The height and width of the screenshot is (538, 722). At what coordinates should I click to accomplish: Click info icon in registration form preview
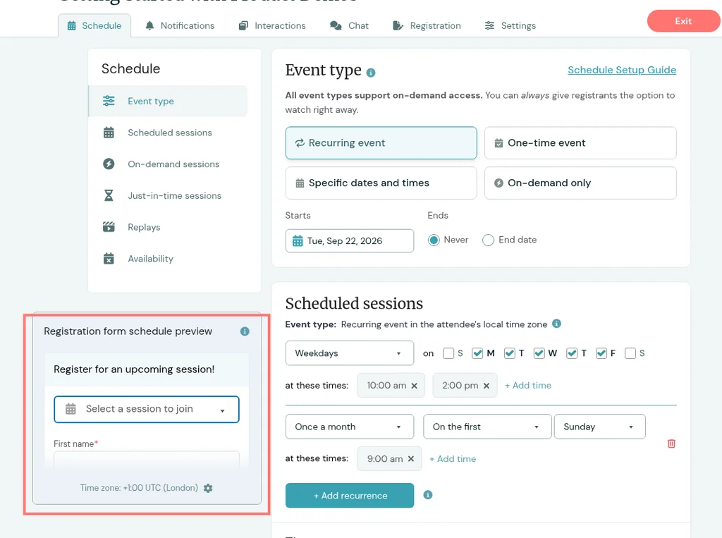coord(245,331)
